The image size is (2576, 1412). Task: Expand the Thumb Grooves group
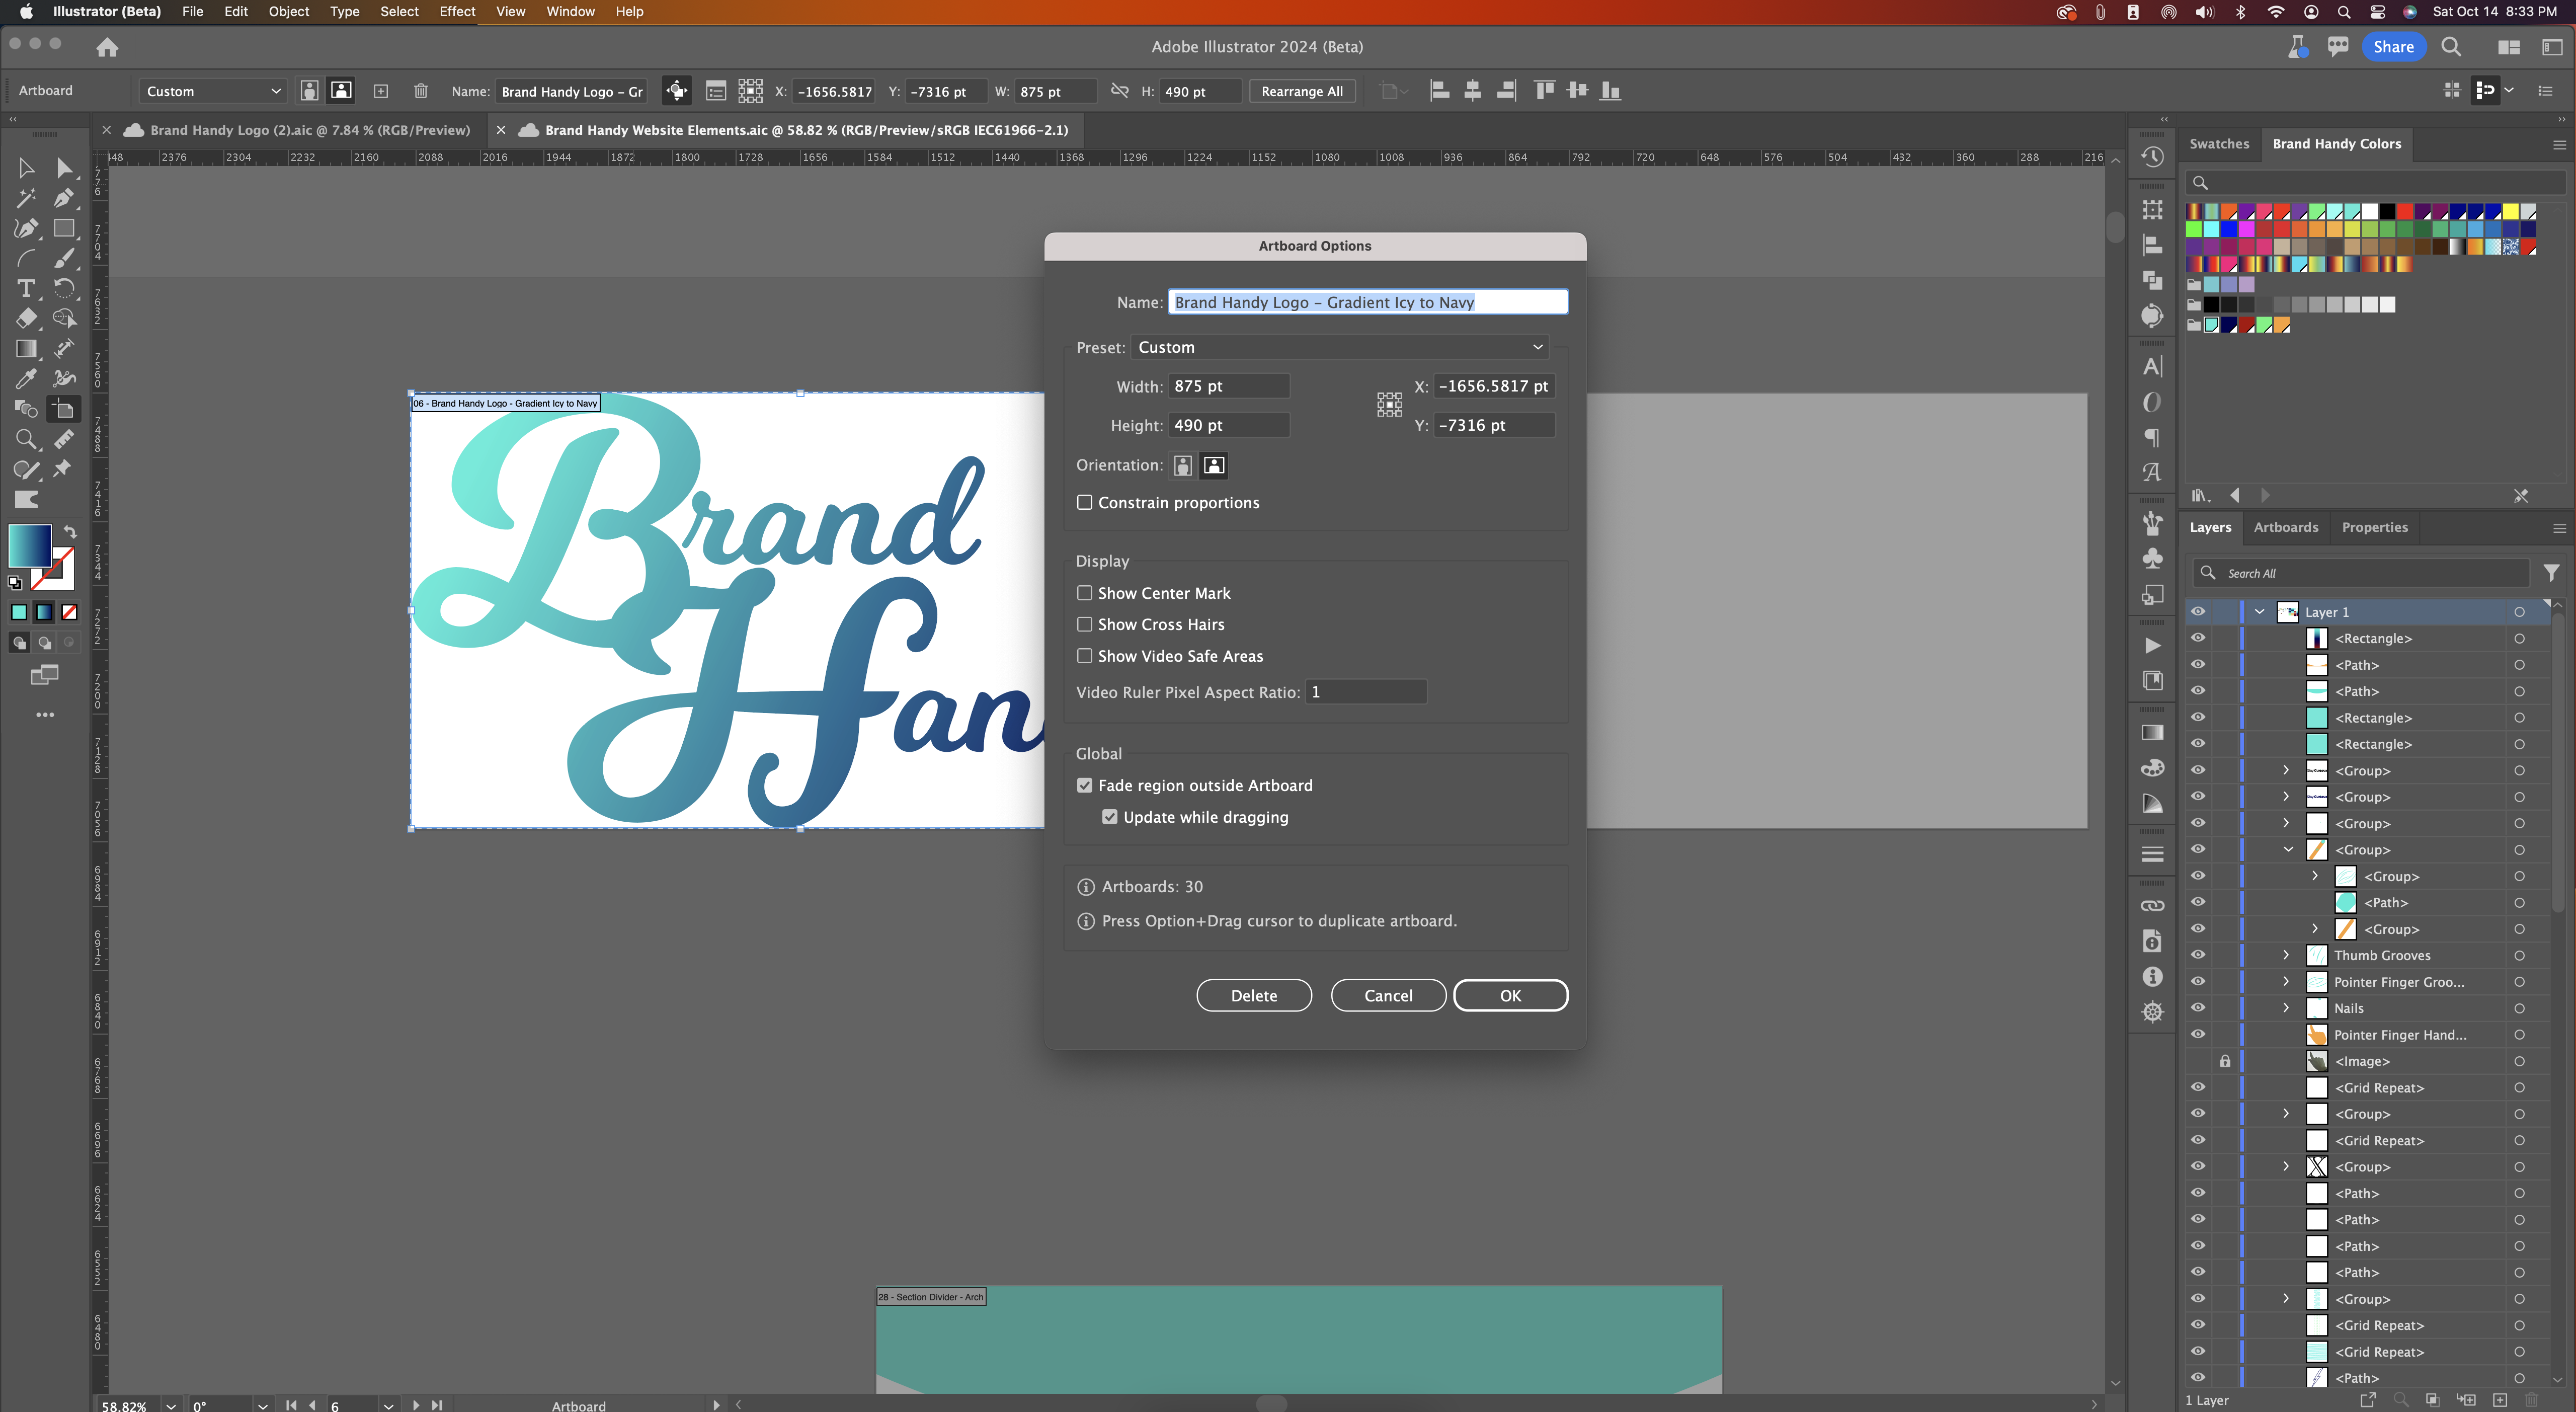[2285, 955]
